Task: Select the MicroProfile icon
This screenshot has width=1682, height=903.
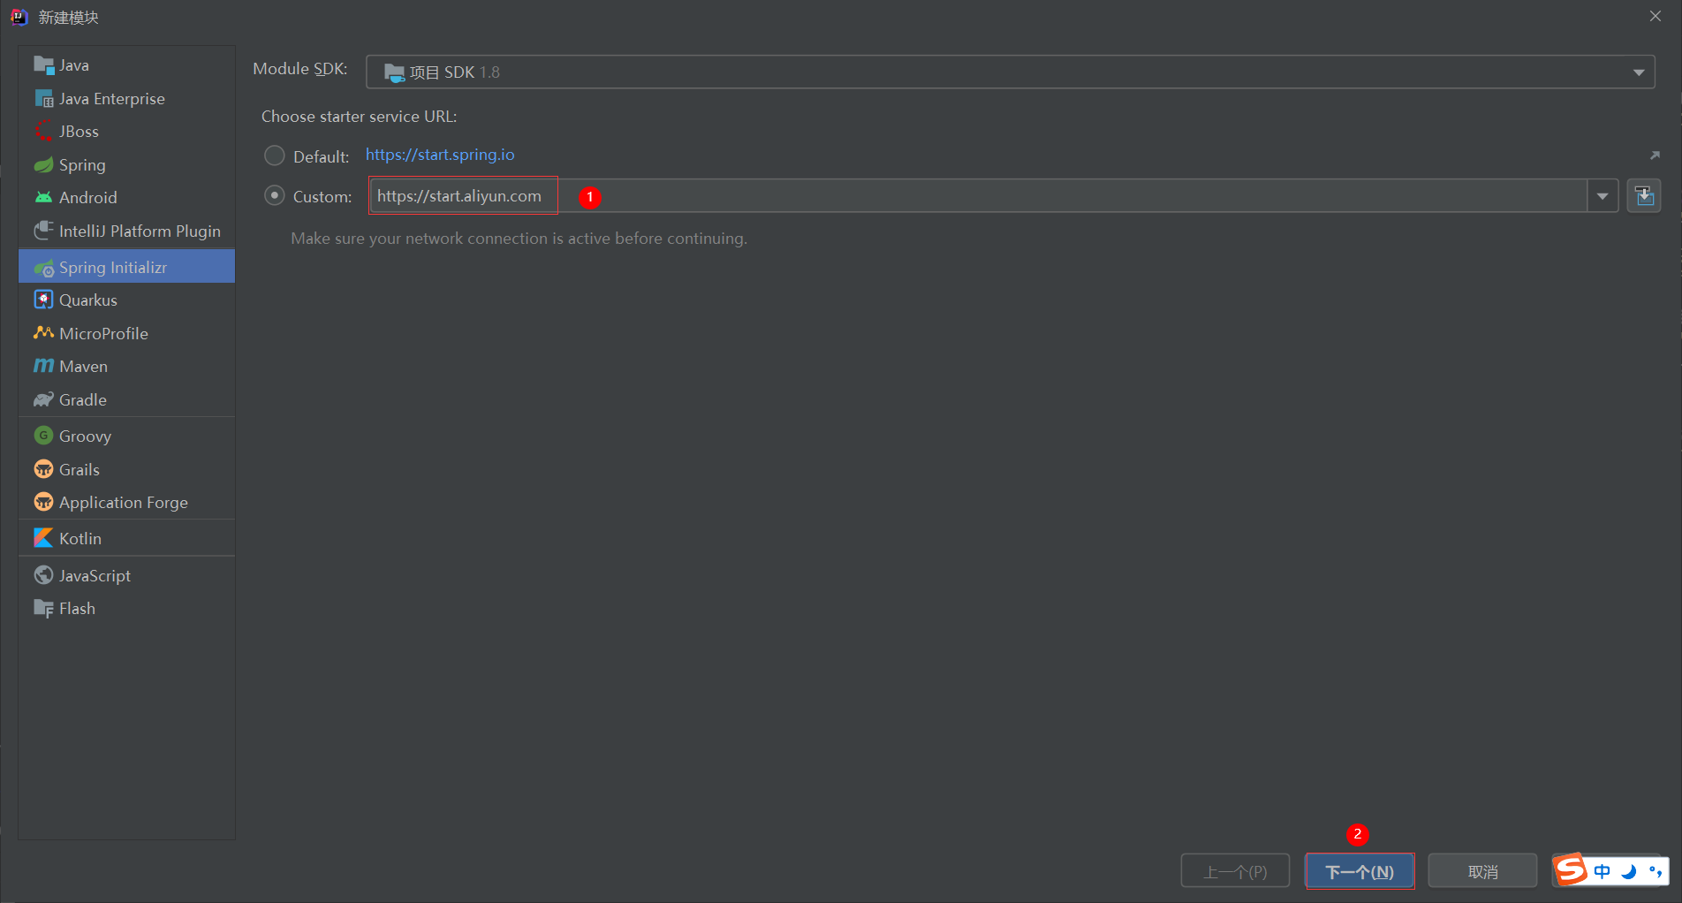Action: (x=43, y=333)
